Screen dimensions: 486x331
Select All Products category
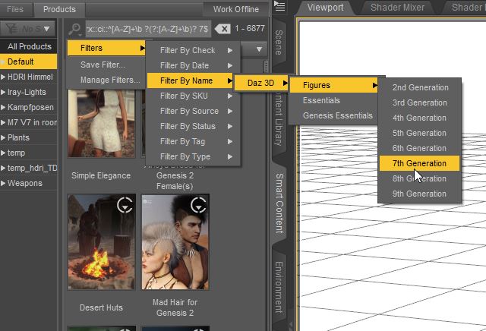click(29, 46)
